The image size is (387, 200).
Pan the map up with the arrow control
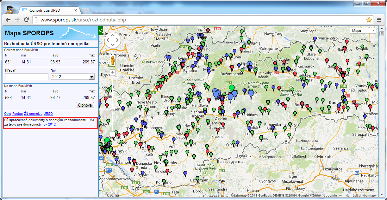[113, 35]
